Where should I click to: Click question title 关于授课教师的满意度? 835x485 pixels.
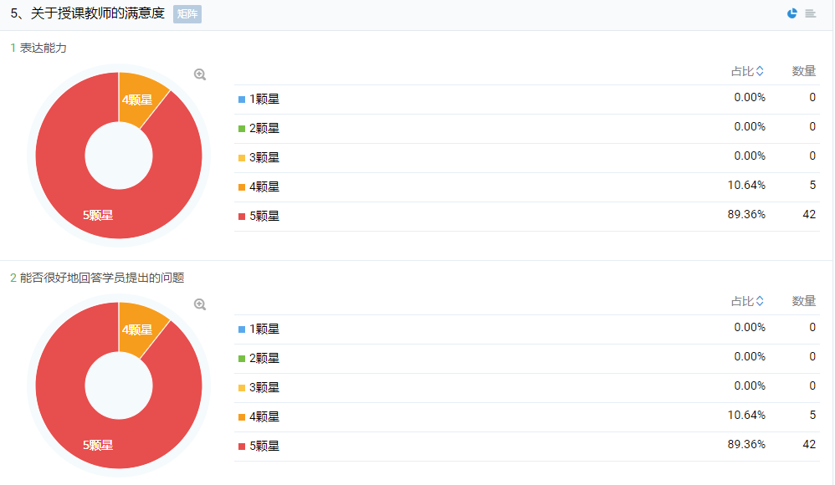97,13
